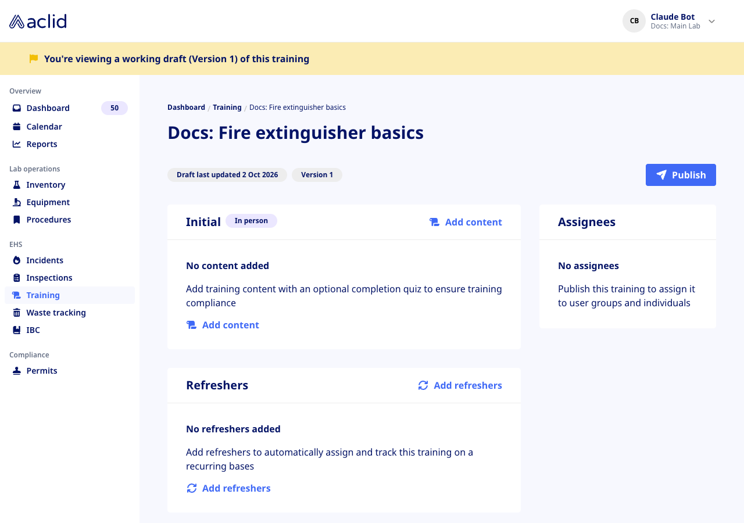744x523 pixels.
Task: Click Add refreshers below No refreshers added
Action: (x=228, y=488)
